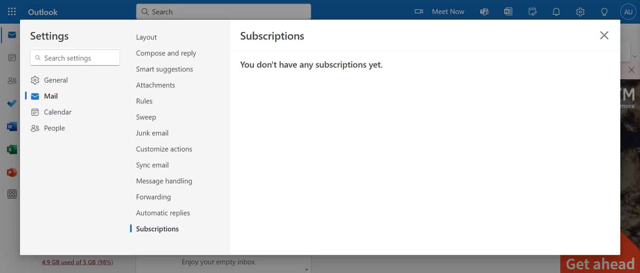Open Automatic replies settings
The width and height of the screenshot is (640, 273).
pos(163,213)
